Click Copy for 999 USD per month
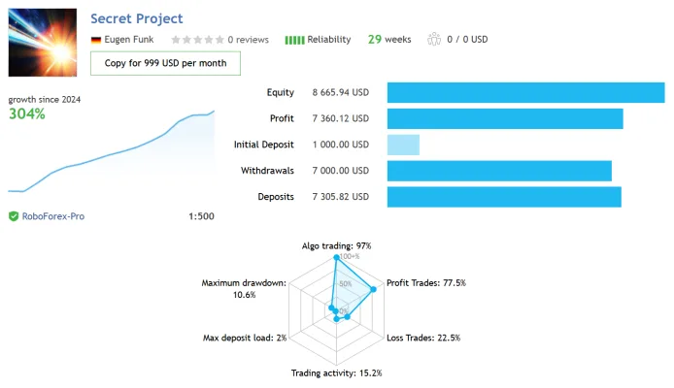 point(165,63)
